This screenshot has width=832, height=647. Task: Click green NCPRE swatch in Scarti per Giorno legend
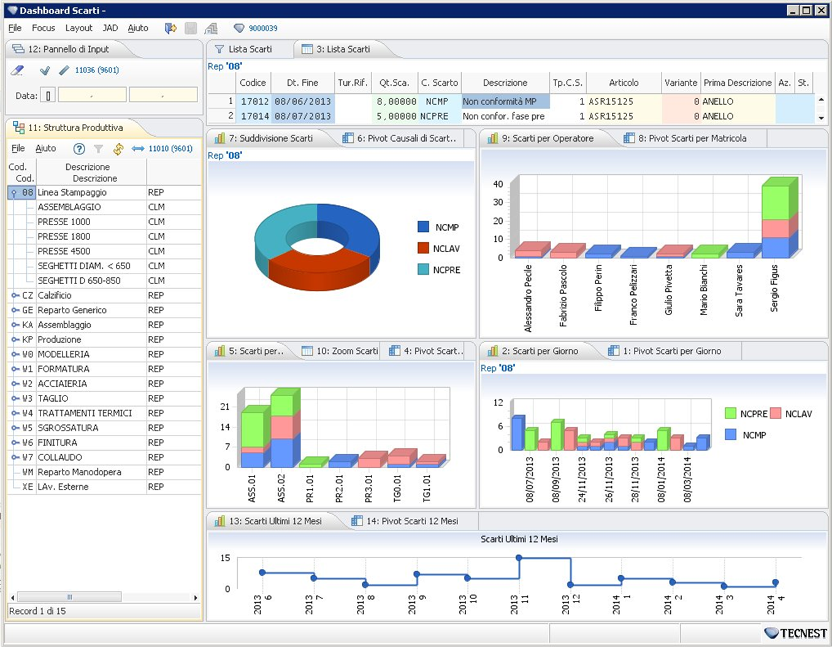(x=730, y=413)
